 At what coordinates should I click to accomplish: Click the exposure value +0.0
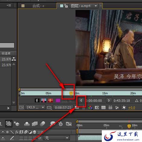tap(131, 108)
